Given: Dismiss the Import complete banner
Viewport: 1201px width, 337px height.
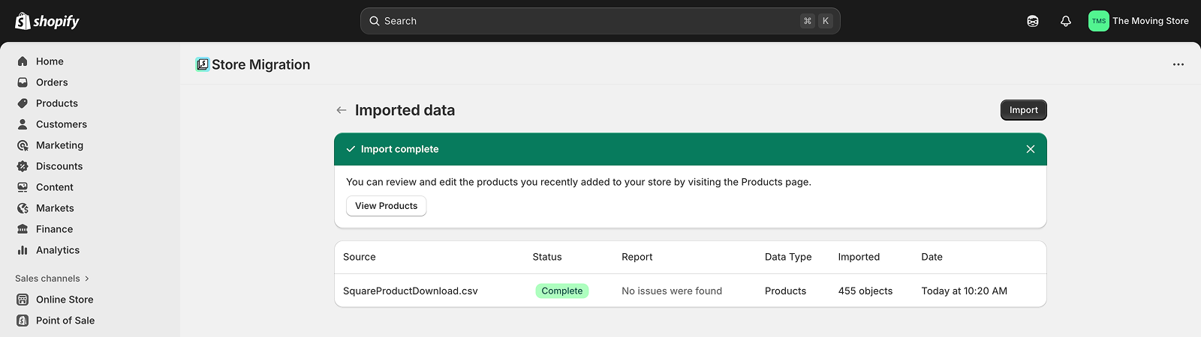Looking at the screenshot, I should (1031, 149).
